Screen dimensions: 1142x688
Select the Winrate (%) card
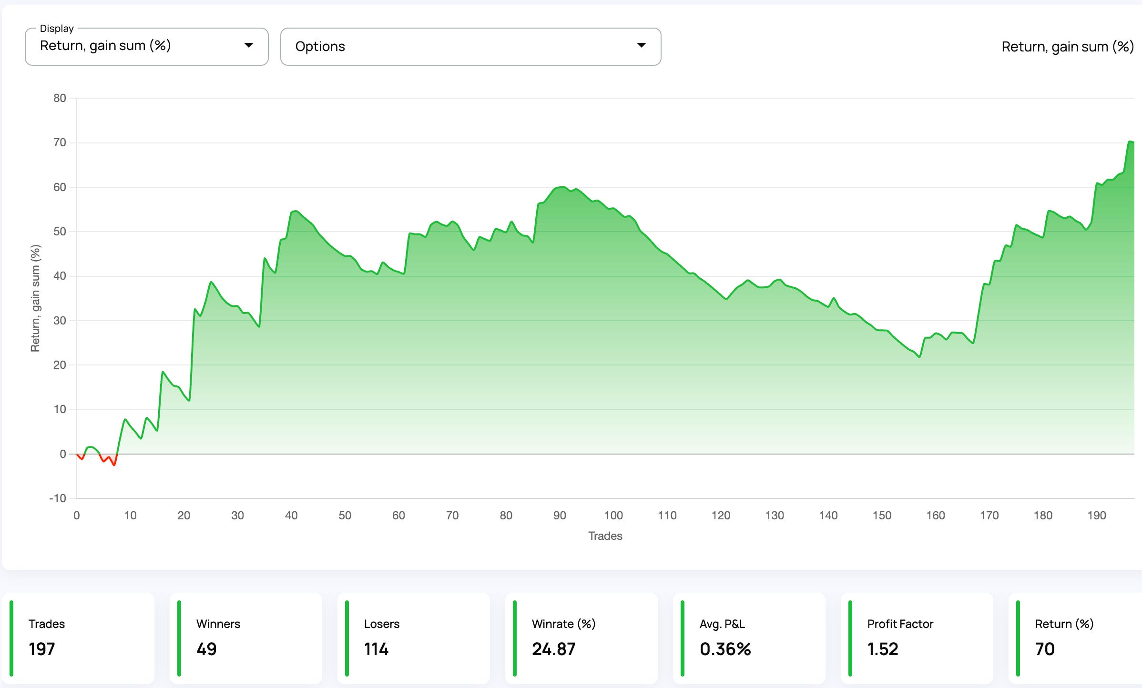[x=581, y=637]
